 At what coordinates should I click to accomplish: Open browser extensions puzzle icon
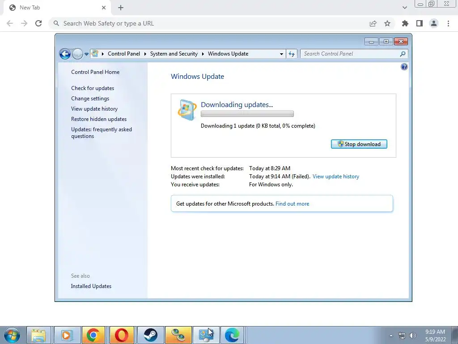(405, 23)
